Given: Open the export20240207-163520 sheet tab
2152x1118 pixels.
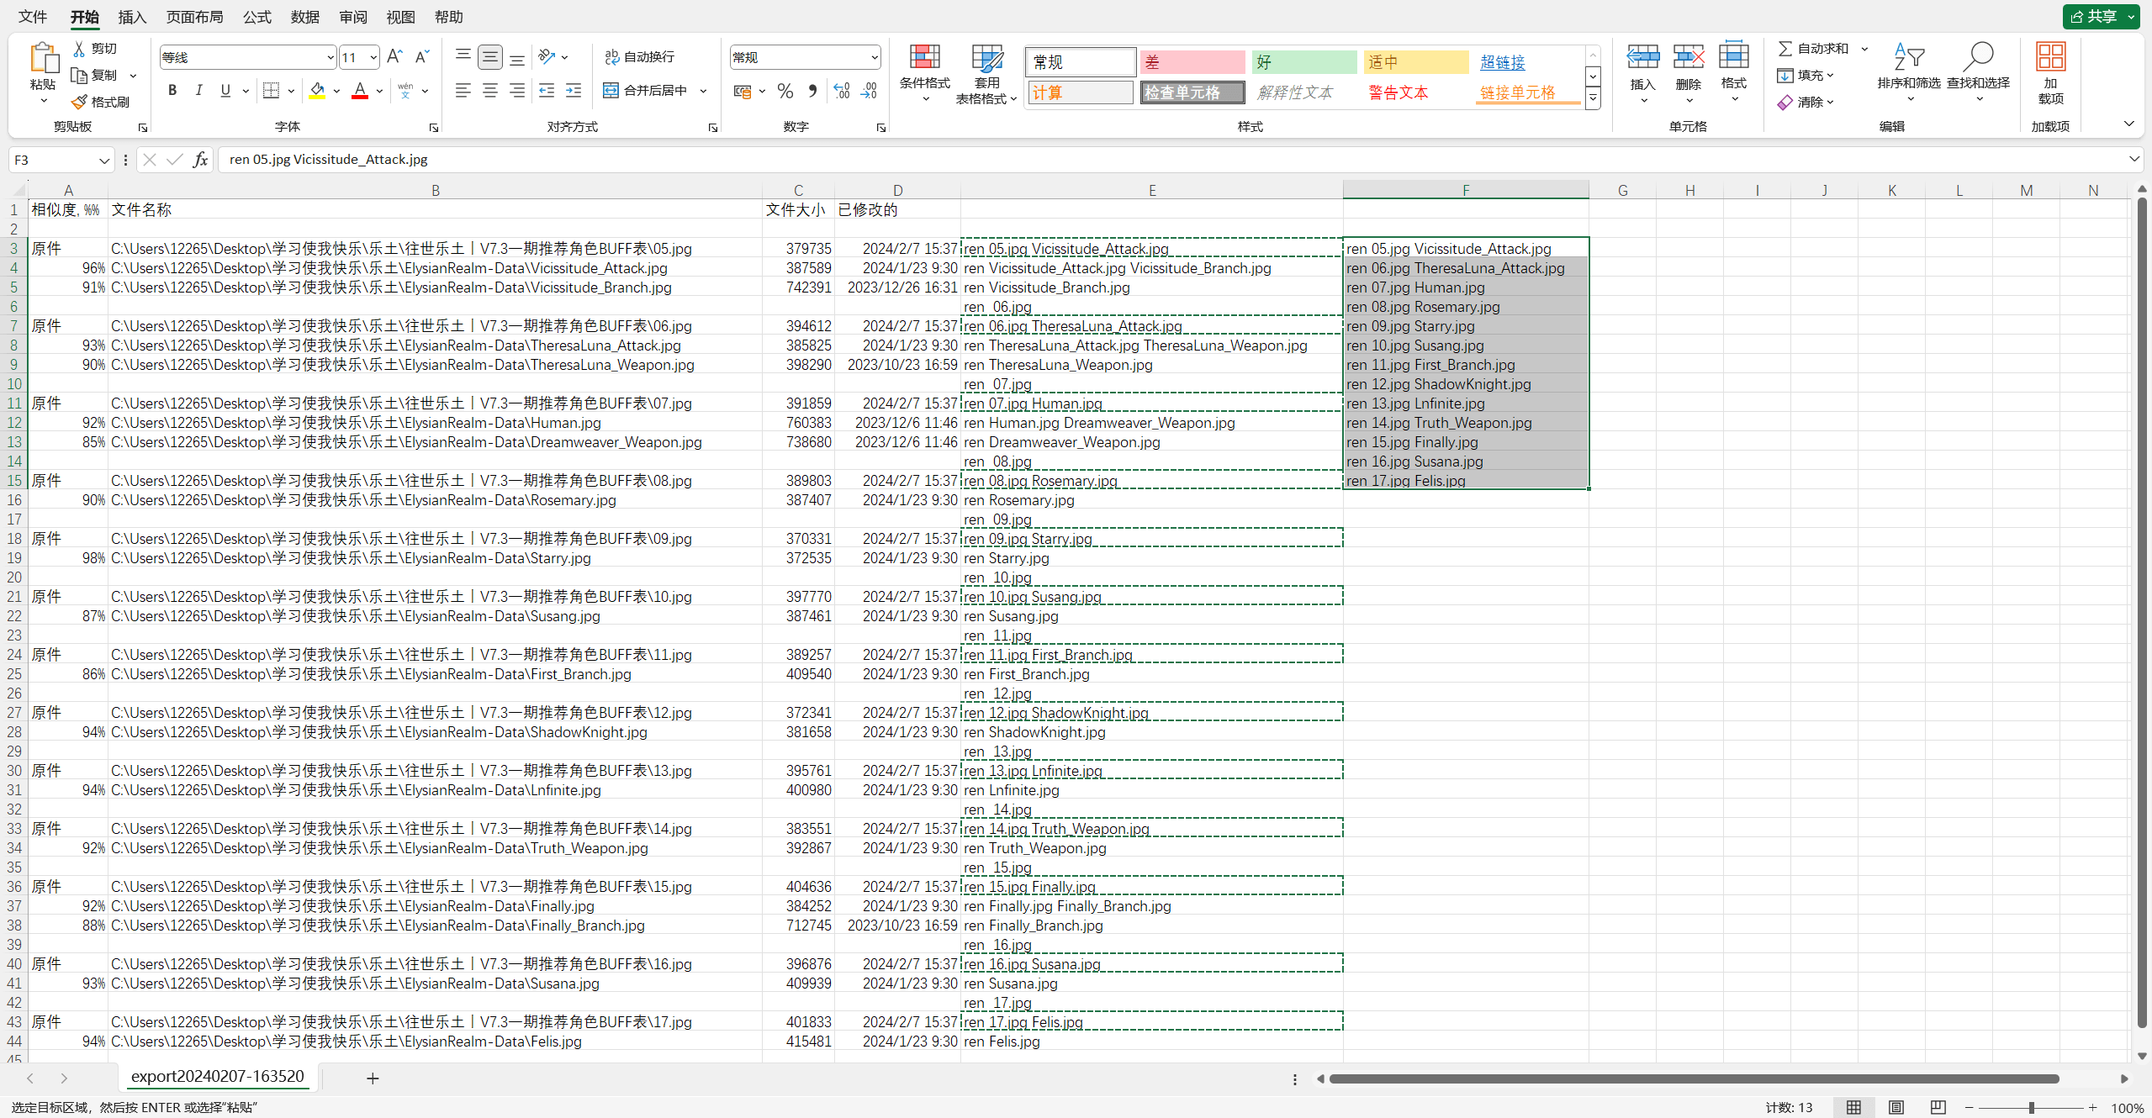Looking at the screenshot, I should (x=218, y=1077).
